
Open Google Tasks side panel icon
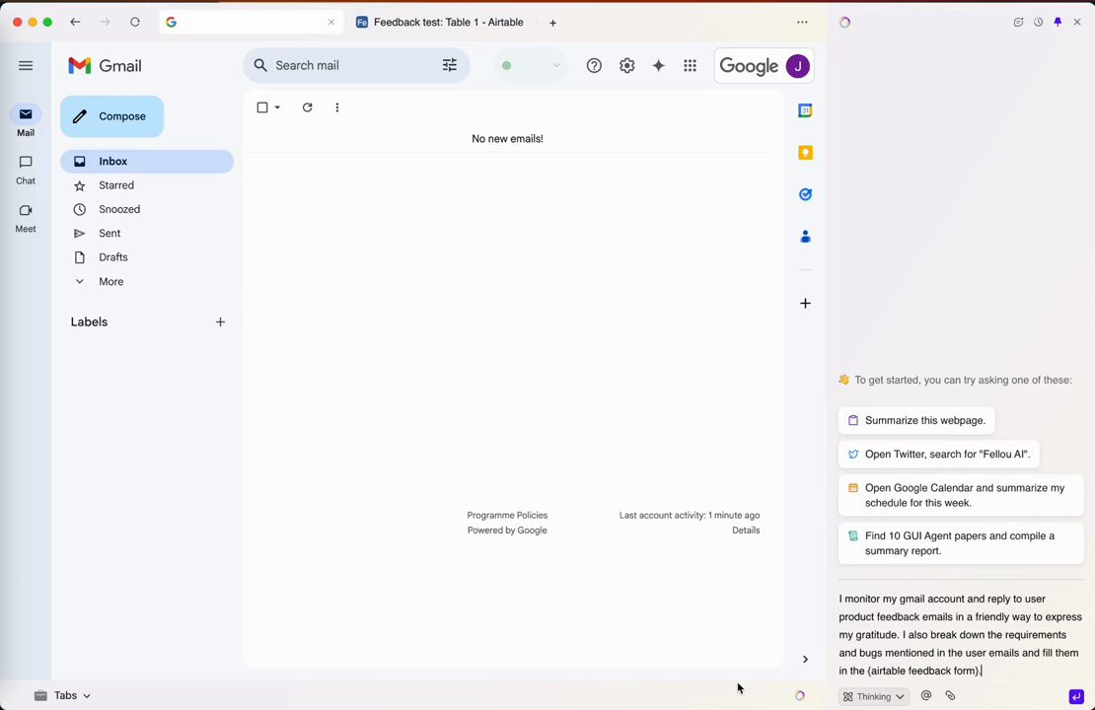pos(805,195)
